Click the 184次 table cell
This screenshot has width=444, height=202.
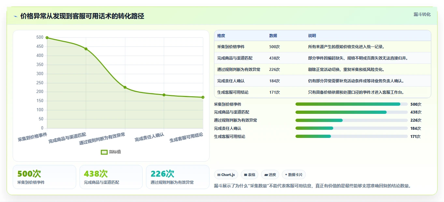coord(275,81)
